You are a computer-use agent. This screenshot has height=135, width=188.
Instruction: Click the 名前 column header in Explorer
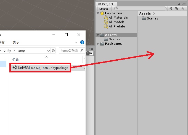tap(15, 60)
